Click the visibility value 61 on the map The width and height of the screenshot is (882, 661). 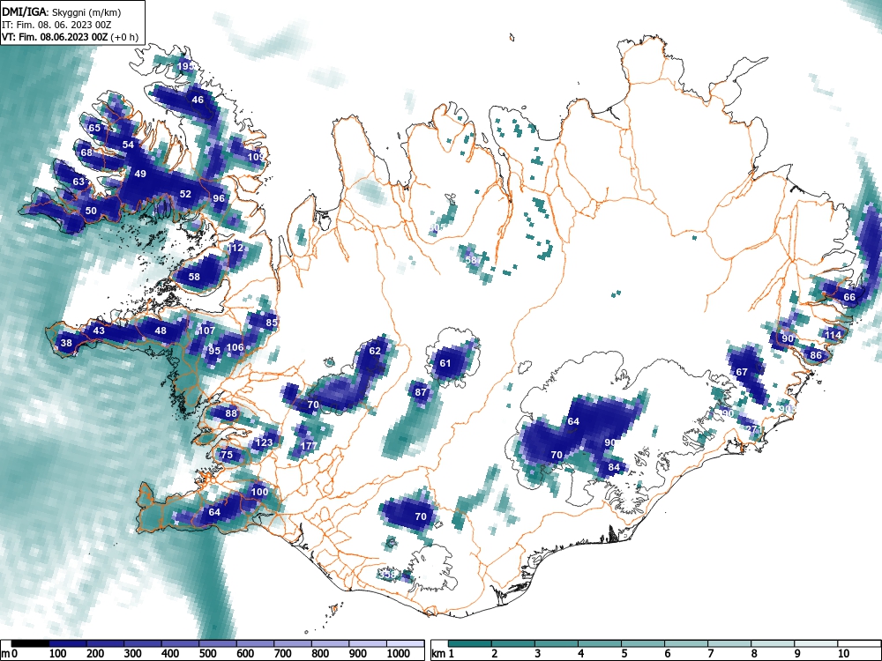[x=445, y=364]
